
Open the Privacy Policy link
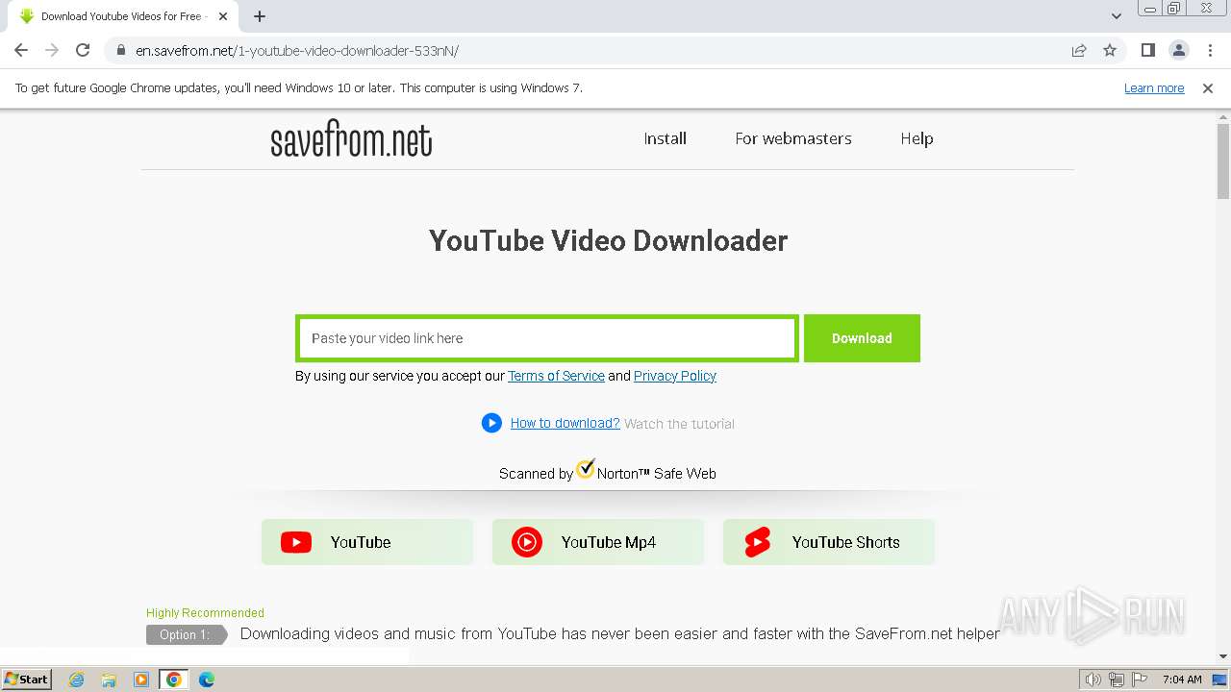coord(675,376)
